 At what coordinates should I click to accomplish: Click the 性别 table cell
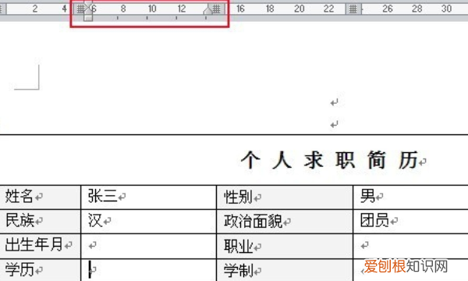[285, 197]
